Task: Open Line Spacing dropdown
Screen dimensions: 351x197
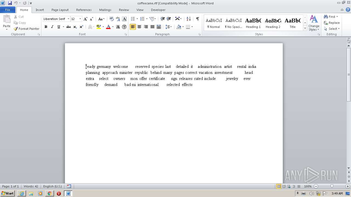Action: pos(169,27)
